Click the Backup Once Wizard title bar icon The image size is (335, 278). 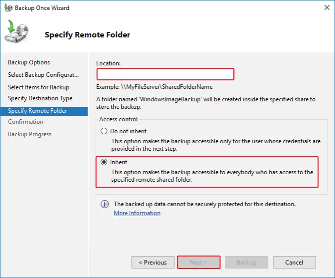[x=8, y=8]
